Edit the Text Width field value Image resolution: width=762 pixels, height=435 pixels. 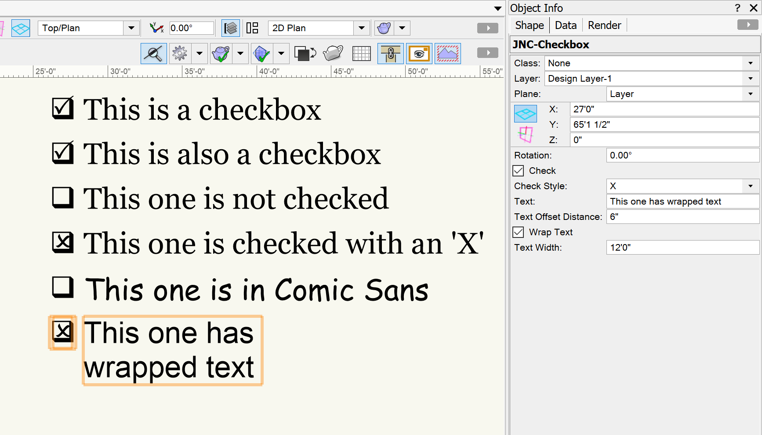click(682, 247)
